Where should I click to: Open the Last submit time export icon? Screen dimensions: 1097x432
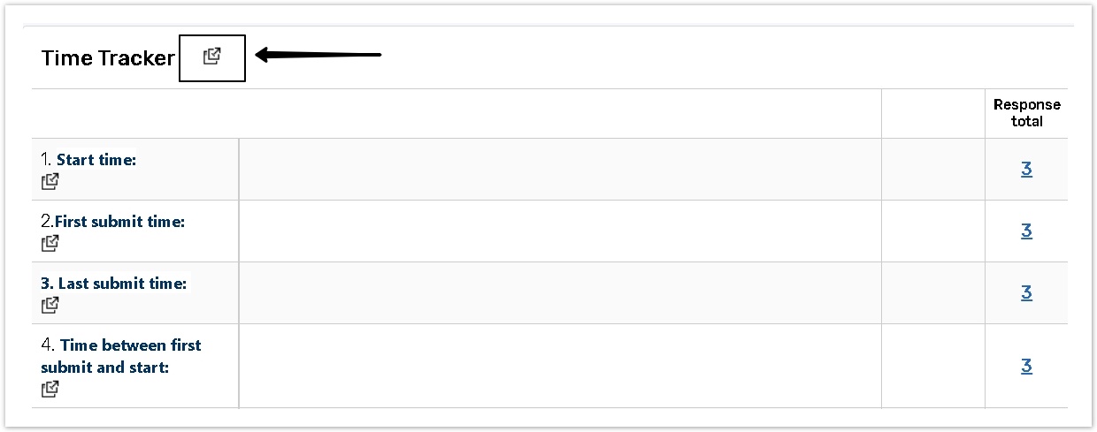(x=50, y=306)
